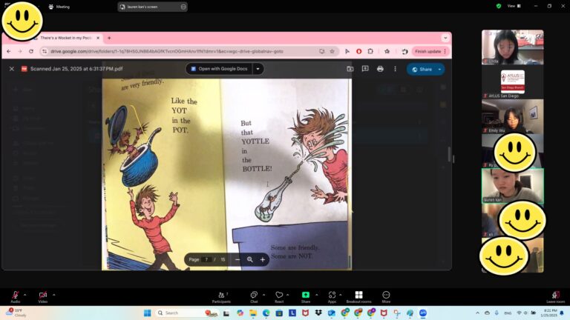Viewport: 570px width, 320px height.
Task: Open the More options in Zoom toolbar
Action: [386, 297]
